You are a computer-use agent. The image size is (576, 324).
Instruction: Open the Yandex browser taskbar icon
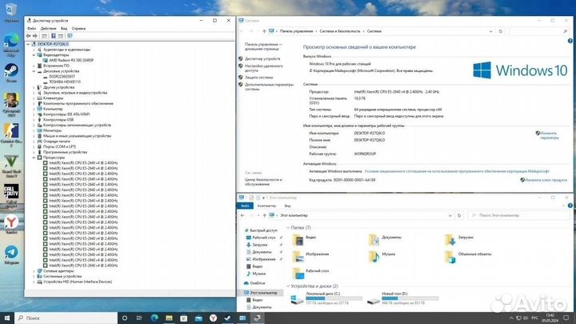pyautogui.click(x=213, y=318)
